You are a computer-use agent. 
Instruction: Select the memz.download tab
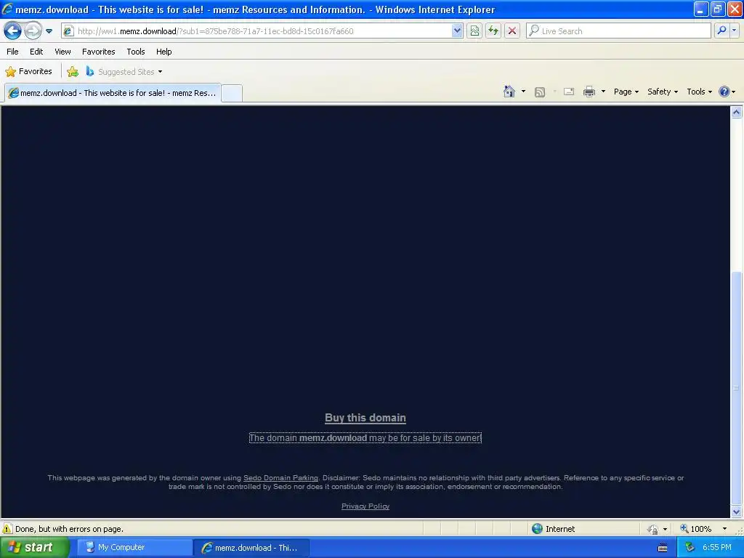click(113, 93)
